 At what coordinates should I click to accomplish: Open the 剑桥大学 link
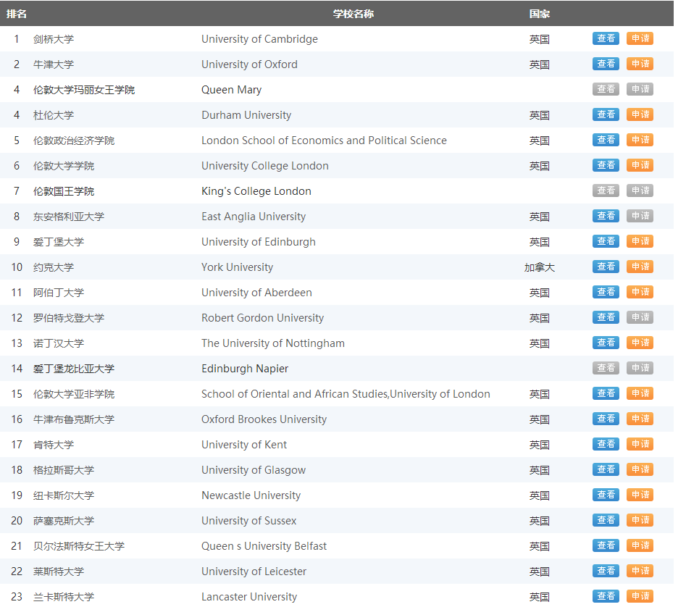54,39
